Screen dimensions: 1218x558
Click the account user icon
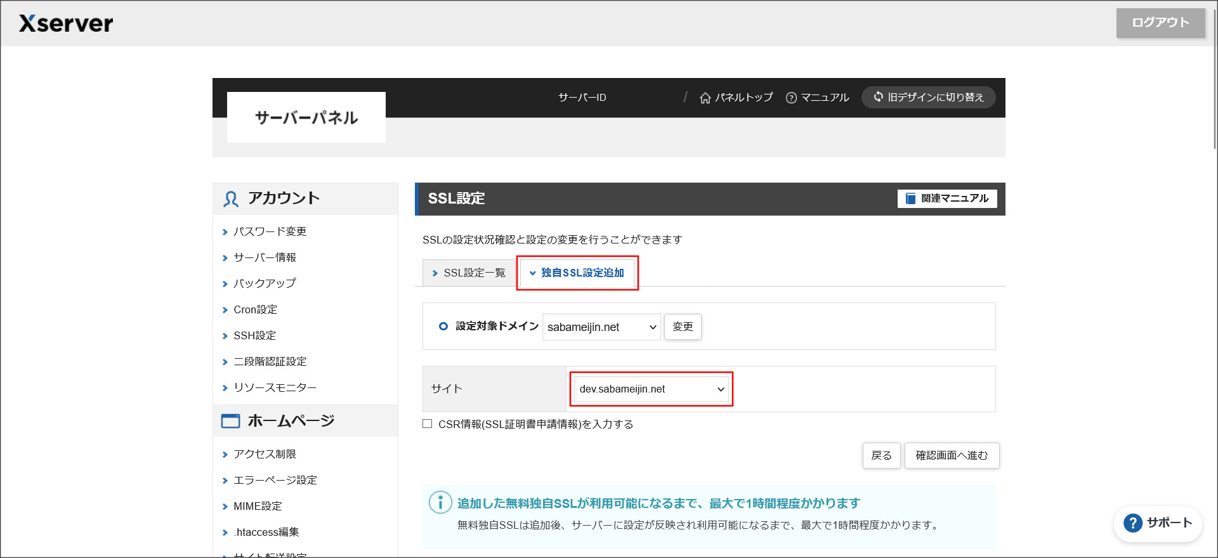231,199
